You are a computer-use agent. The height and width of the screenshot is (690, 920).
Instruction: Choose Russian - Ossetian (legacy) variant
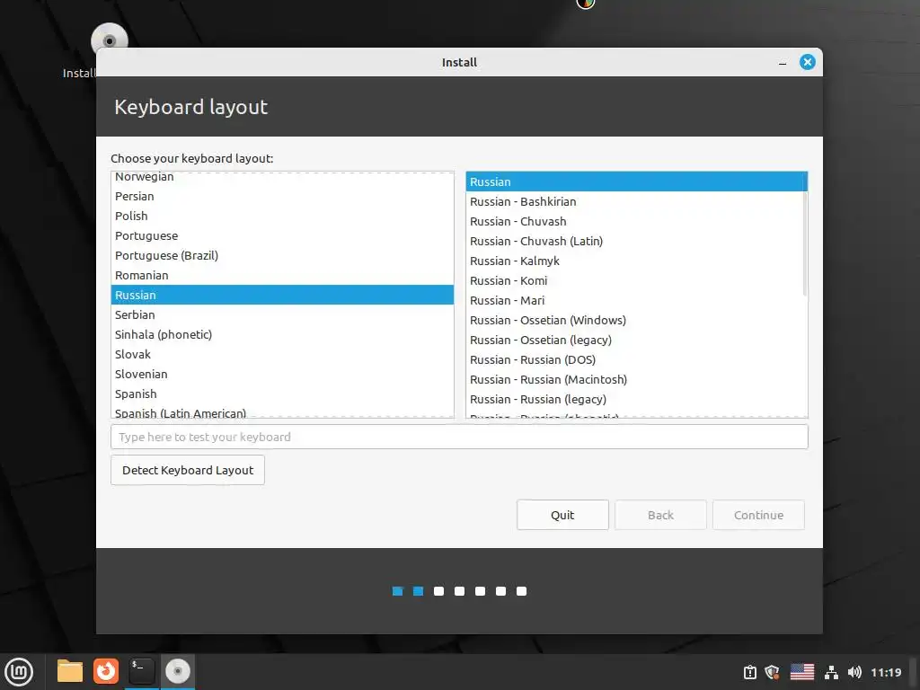tap(637, 340)
